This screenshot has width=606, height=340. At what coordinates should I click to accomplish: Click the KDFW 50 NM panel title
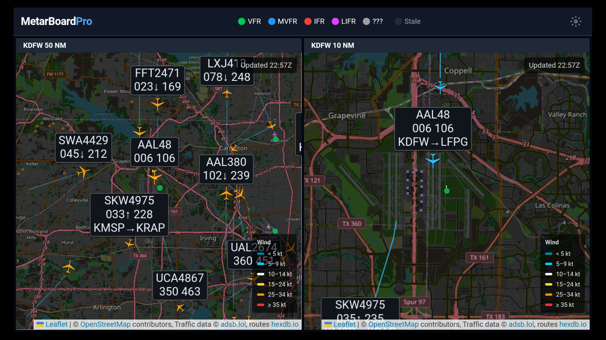point(45,45)
